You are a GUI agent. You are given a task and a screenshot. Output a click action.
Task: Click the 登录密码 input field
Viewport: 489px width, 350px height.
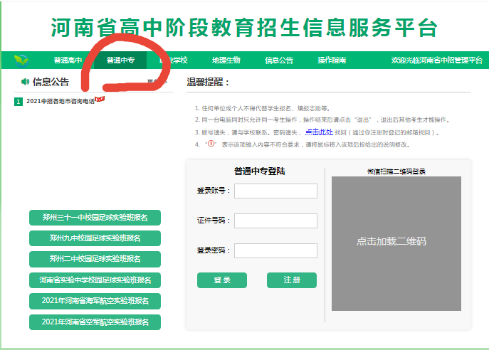coord(275,250)
